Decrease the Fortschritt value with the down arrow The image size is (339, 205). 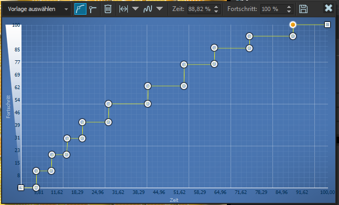289,12
